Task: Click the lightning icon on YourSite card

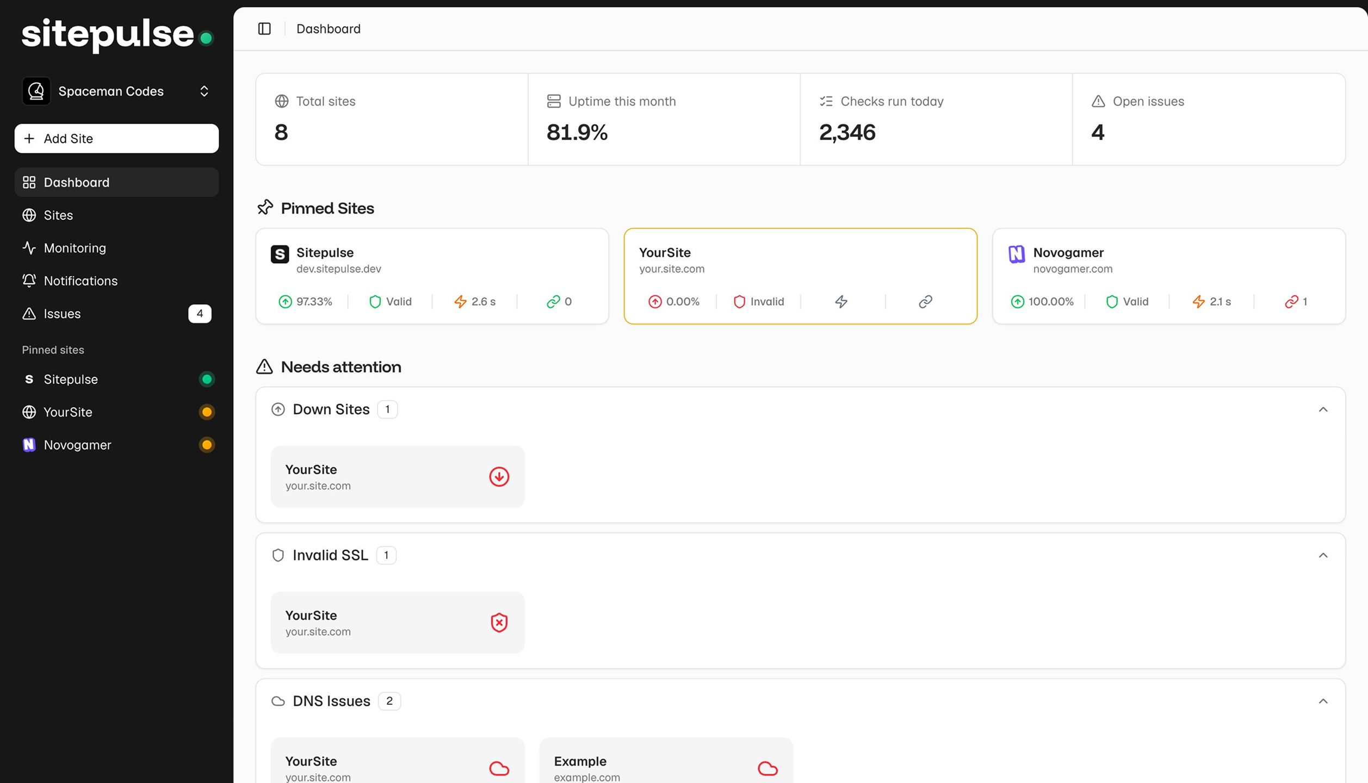Action: coord(841,302)
